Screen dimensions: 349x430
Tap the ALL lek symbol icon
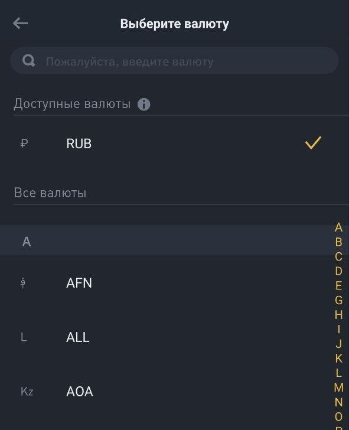[x=24, y=337]
